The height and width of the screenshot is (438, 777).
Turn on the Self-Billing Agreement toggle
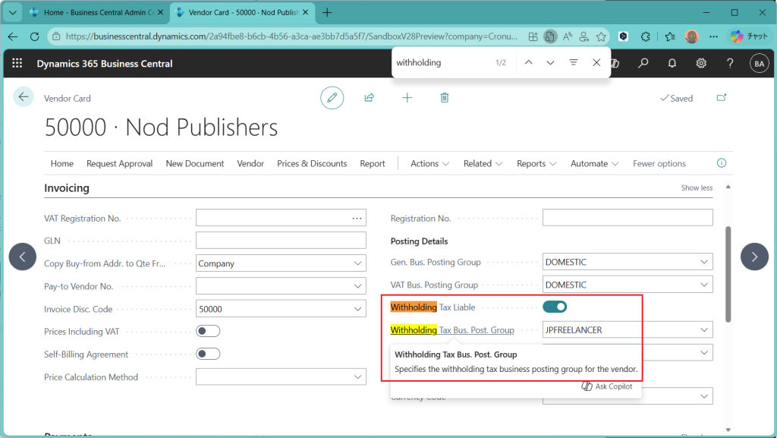pyautogui.click(x=208, y=354)
